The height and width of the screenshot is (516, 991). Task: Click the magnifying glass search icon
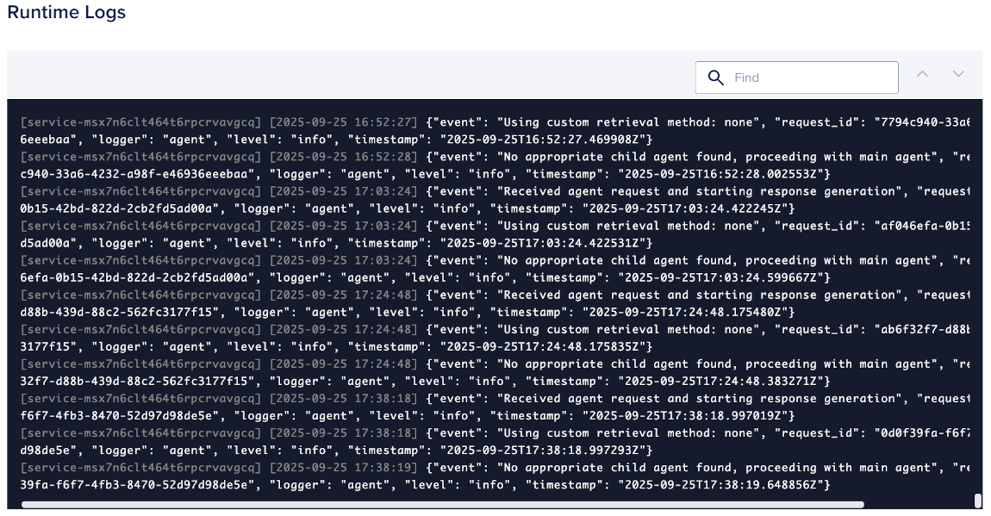[x=715, y=78]
